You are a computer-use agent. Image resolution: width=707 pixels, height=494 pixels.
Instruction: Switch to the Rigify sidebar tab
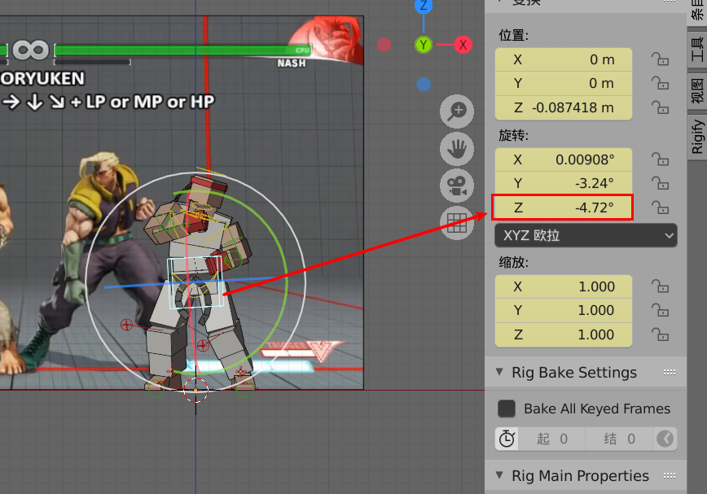(x=697, y=137)
